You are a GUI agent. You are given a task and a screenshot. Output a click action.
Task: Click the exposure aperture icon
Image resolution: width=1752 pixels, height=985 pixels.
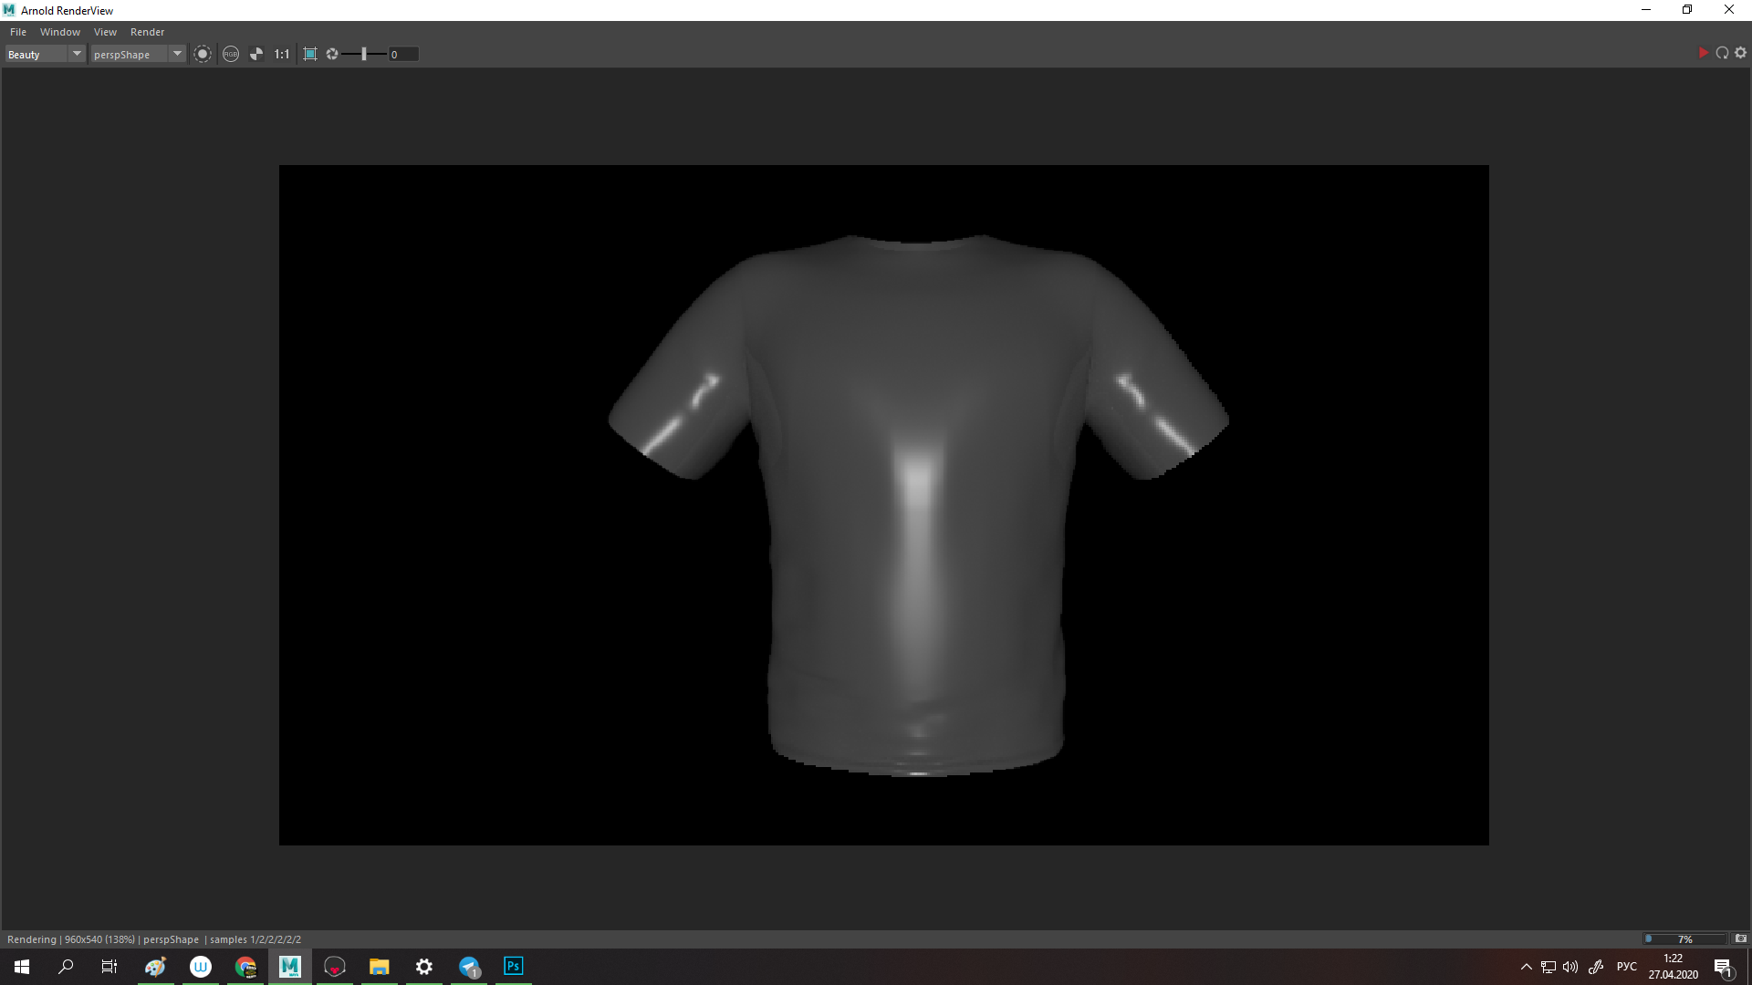click(332, 54)
